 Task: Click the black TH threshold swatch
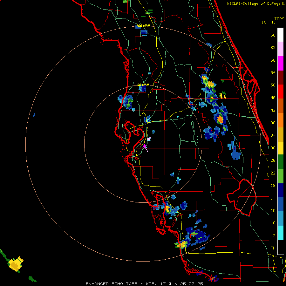point(281,247)
